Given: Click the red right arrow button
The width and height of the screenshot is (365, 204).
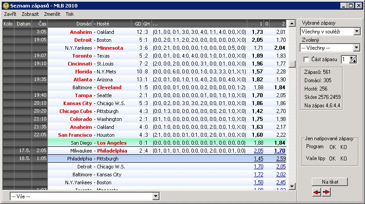Looking at the screenshot, I should coord(326,193).
